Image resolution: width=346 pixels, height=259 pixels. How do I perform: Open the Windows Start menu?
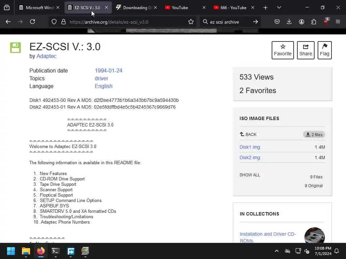coord(11,251)
